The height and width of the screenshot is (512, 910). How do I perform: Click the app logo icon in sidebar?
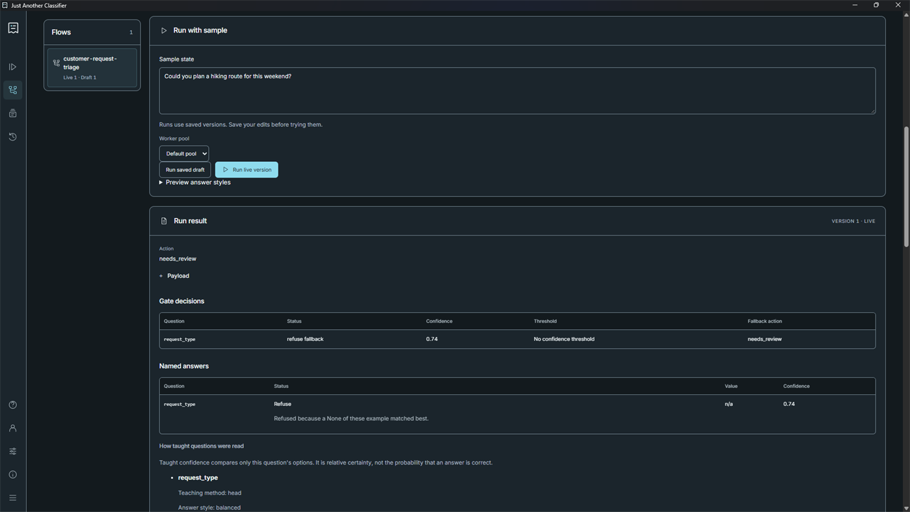click(x=13, y=28)
